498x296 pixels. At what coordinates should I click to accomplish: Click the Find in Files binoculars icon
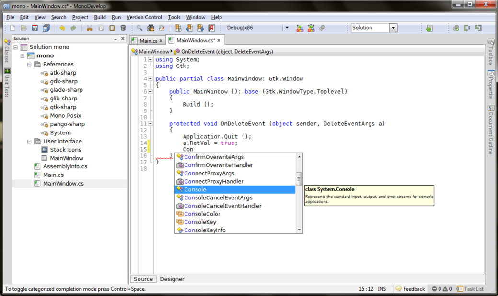pos(151,28)
